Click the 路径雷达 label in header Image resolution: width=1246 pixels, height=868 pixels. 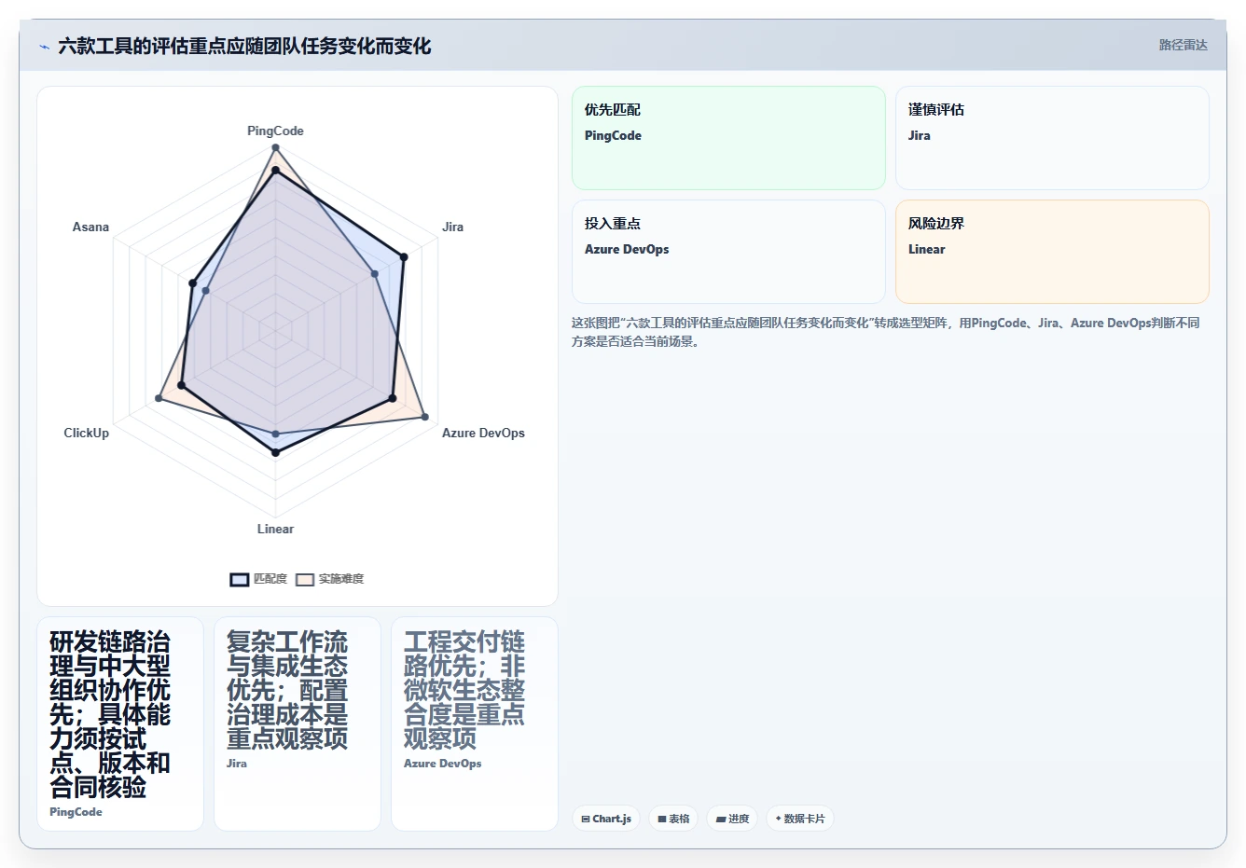(1184, 45)
